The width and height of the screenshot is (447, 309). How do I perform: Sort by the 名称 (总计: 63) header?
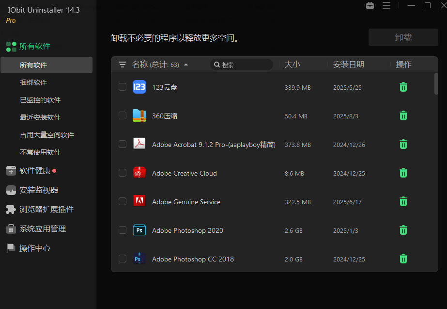[x=155, y=64]
